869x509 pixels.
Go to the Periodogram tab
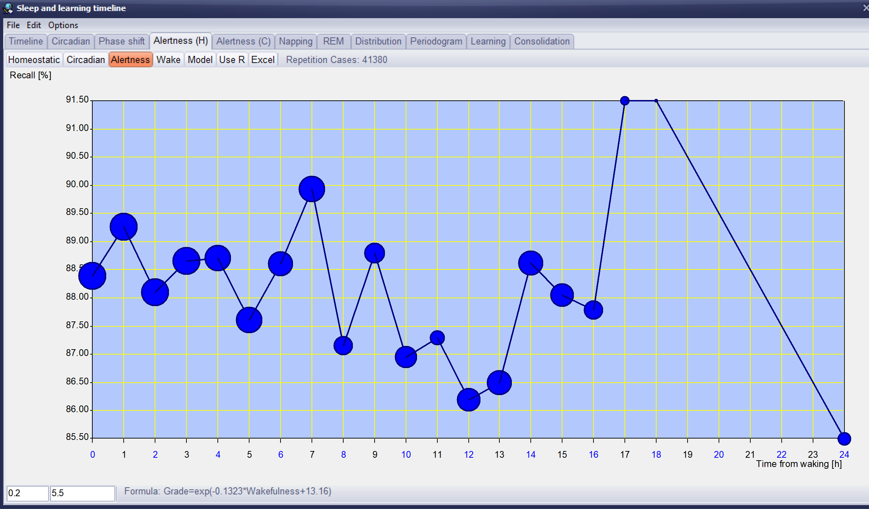[436, 41]
